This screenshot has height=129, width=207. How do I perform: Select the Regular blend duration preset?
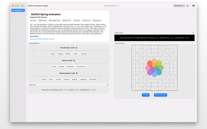pyautogui.click(x=75, y=79)
